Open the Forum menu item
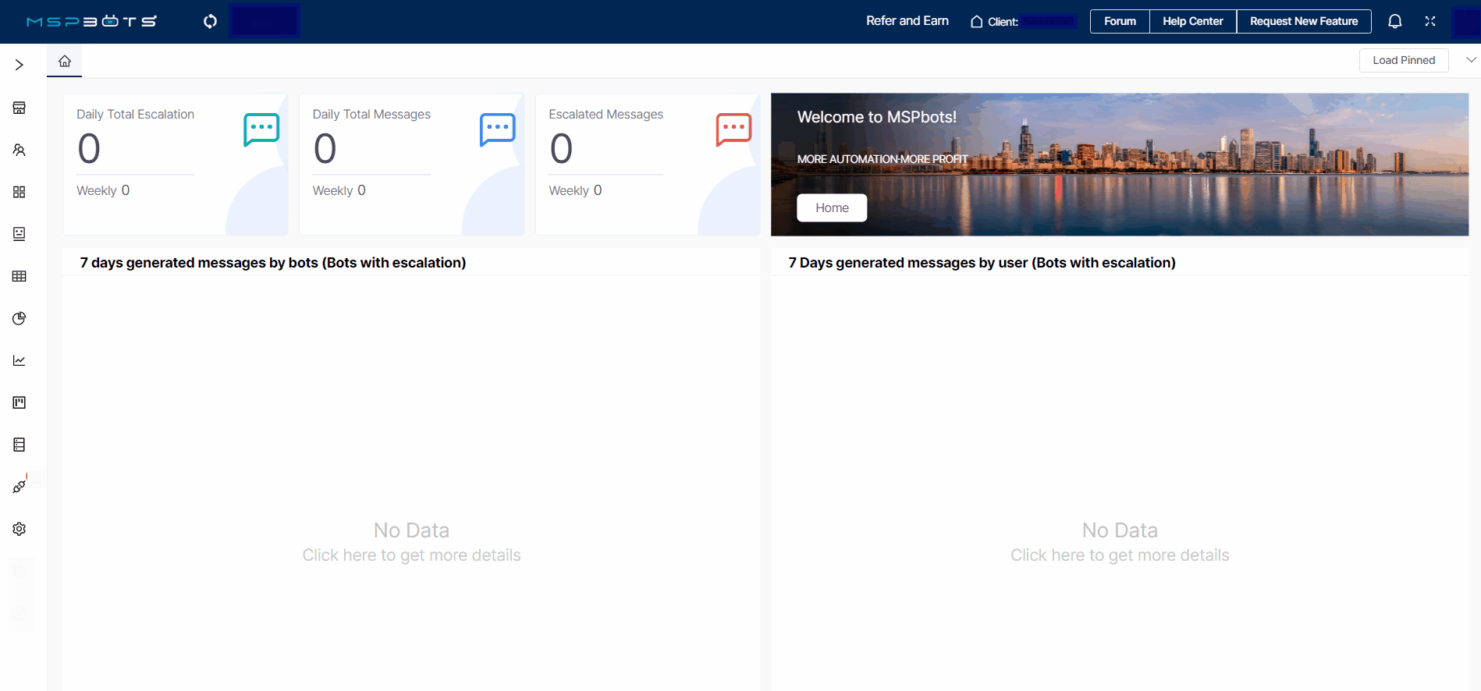 (1119, 21)
